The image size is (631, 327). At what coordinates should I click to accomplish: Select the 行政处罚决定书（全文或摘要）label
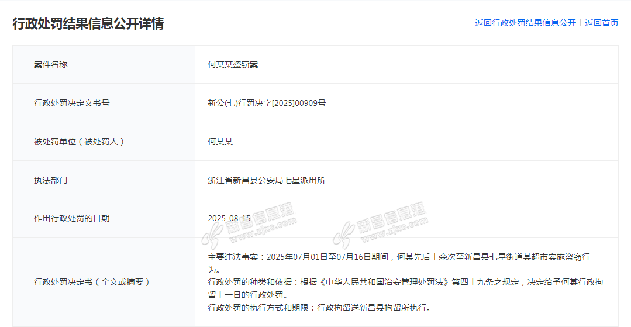click(92, 282)
